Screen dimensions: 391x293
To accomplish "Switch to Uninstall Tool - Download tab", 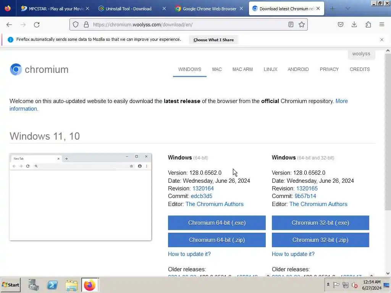I will click(x=132, y=8).
